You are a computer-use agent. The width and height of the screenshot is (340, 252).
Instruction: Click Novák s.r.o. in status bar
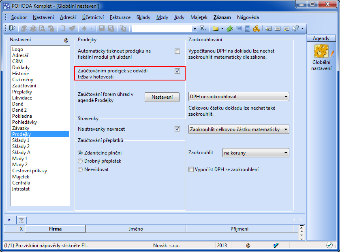pyautogui.click(x=166, y=245)
